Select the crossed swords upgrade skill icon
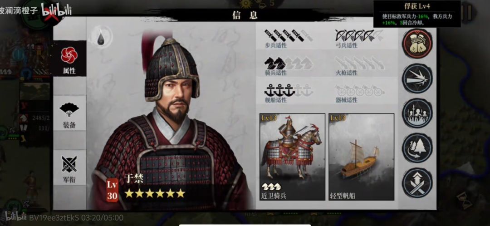This screenshot has height=226, width=490. (417, 183)
